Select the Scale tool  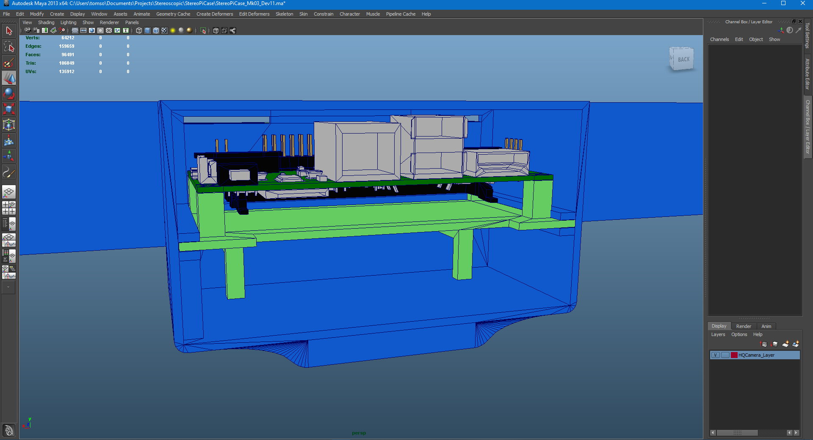[8, 109]
